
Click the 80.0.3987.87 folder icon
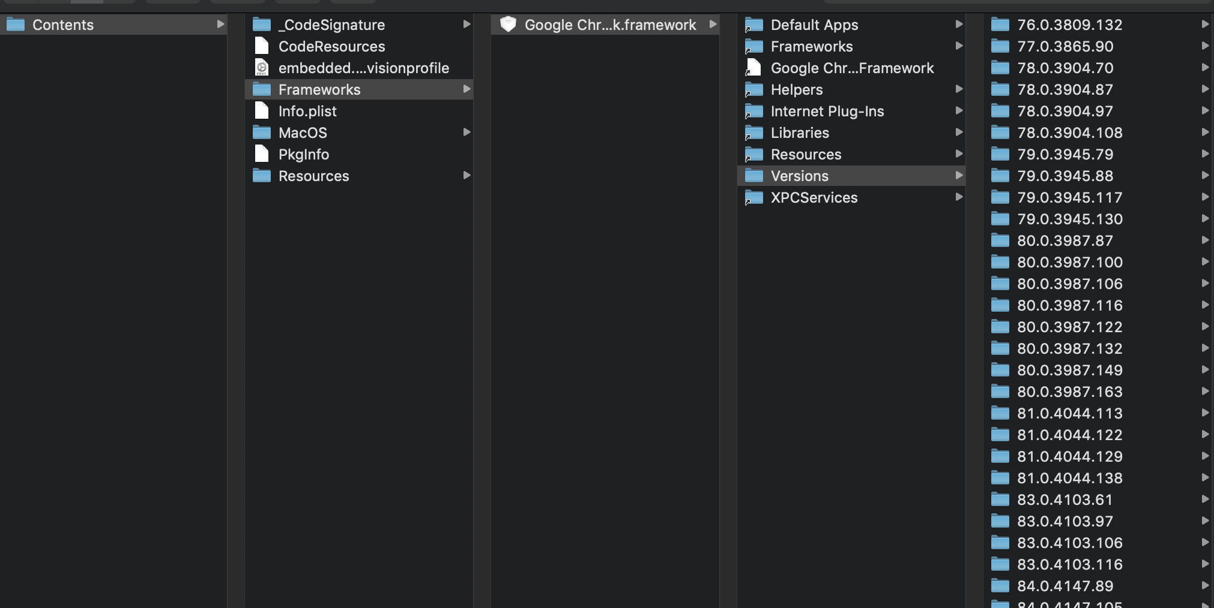pos(1000,240)
